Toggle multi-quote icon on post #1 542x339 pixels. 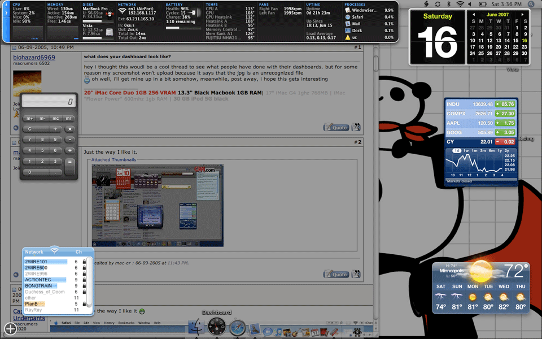pyautogui.click(x=356, y=127)
